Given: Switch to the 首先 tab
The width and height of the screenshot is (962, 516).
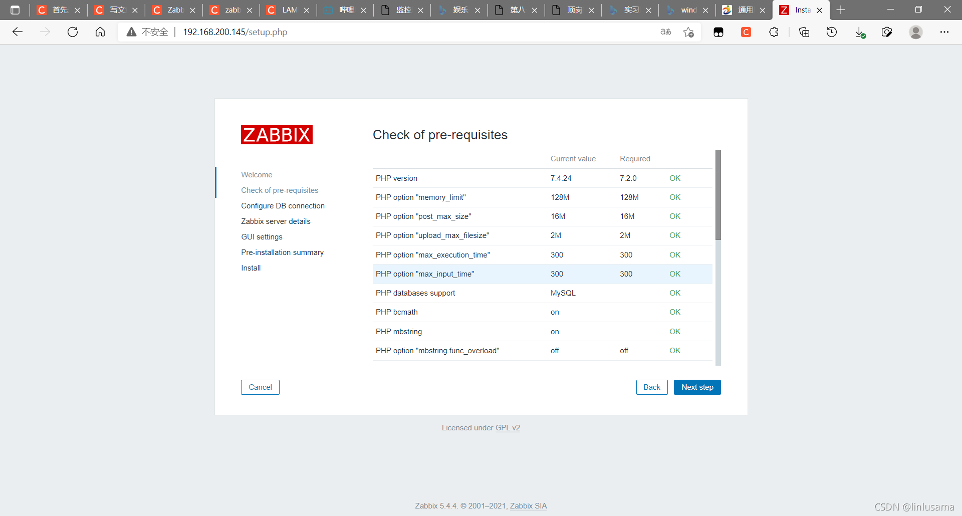Looking at the screenshot, I should tap(59, 10).
